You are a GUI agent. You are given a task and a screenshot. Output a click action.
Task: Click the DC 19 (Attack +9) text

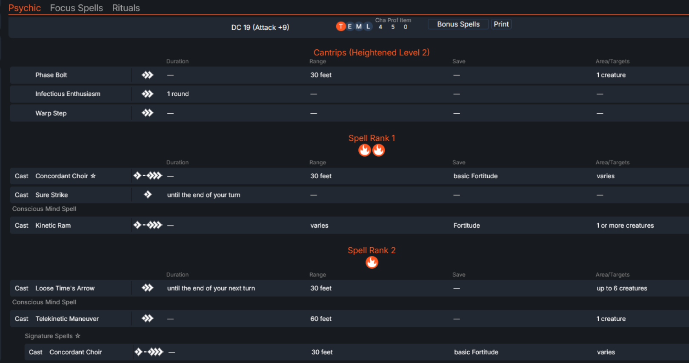(x=260, y=27)
